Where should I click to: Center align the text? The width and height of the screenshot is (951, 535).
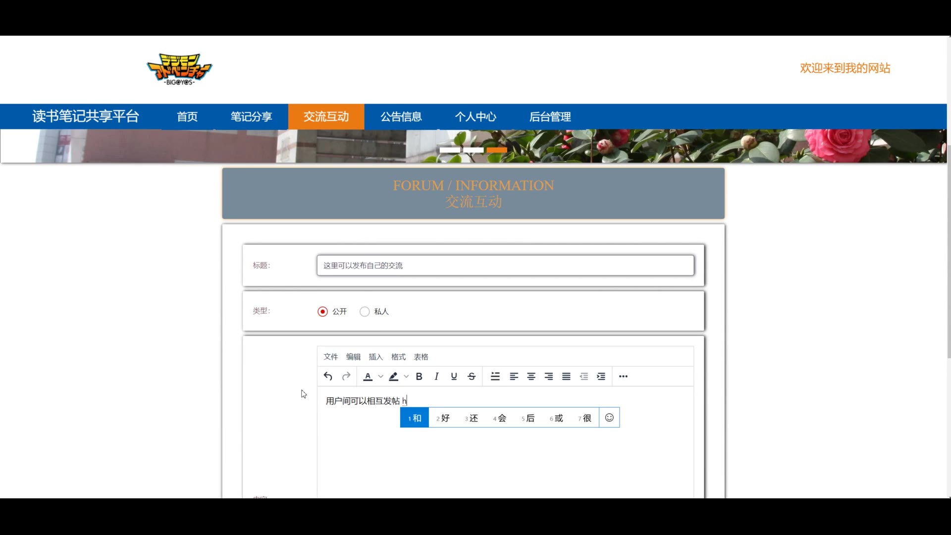[x=531, y=376]
